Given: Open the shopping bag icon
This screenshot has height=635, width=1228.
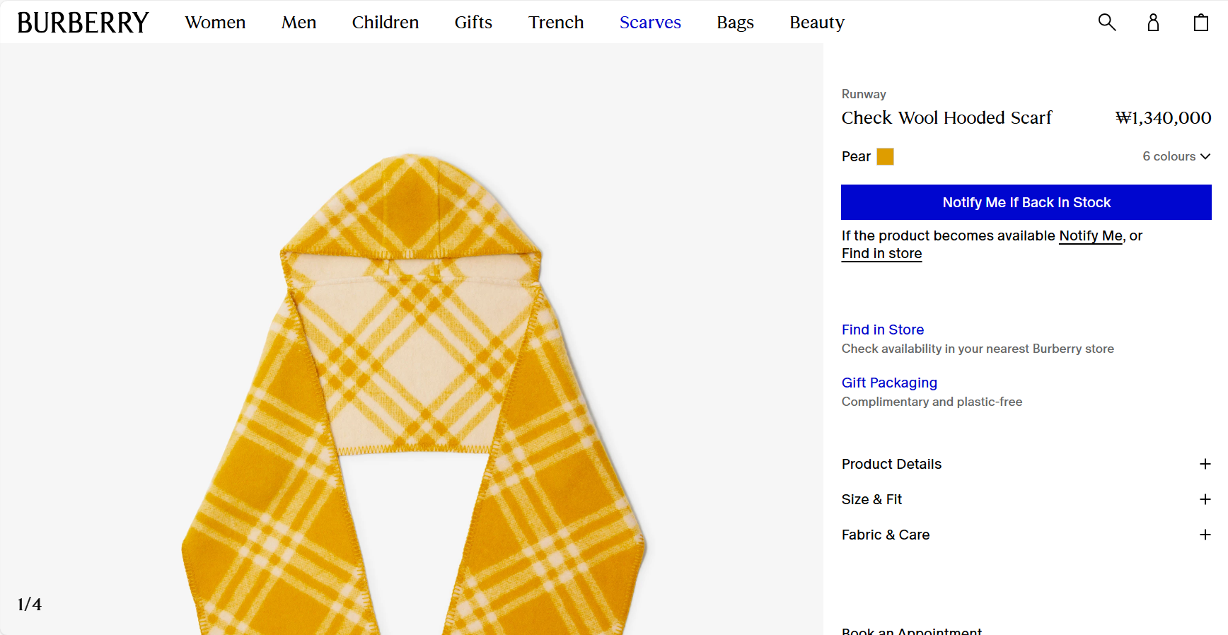Looking at the screenshot, I should [1201, 23].
